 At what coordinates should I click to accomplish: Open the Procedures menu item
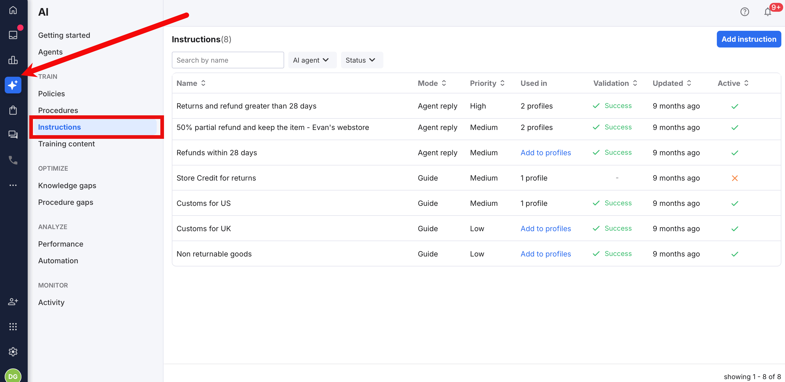click(x=58, y=110)
